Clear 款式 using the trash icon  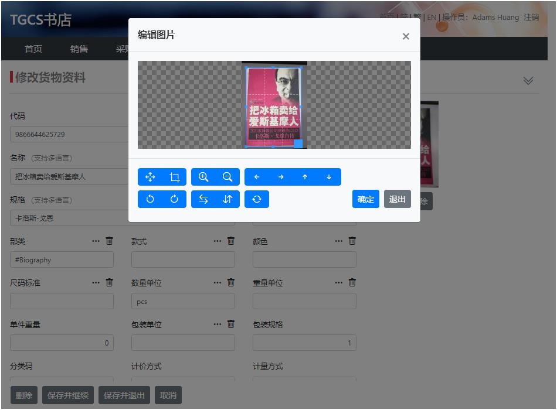coord(231,241)
